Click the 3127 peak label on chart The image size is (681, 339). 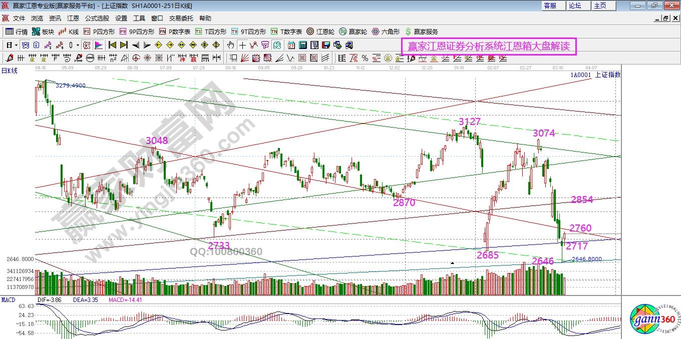tap(469, 121)
